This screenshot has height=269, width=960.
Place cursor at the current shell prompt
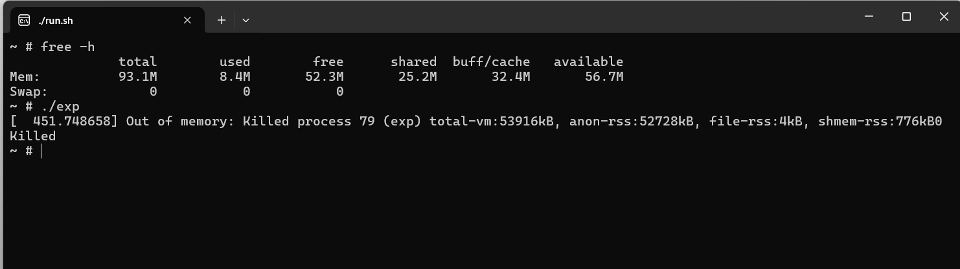pyautogui.click(x=41, y=151)
